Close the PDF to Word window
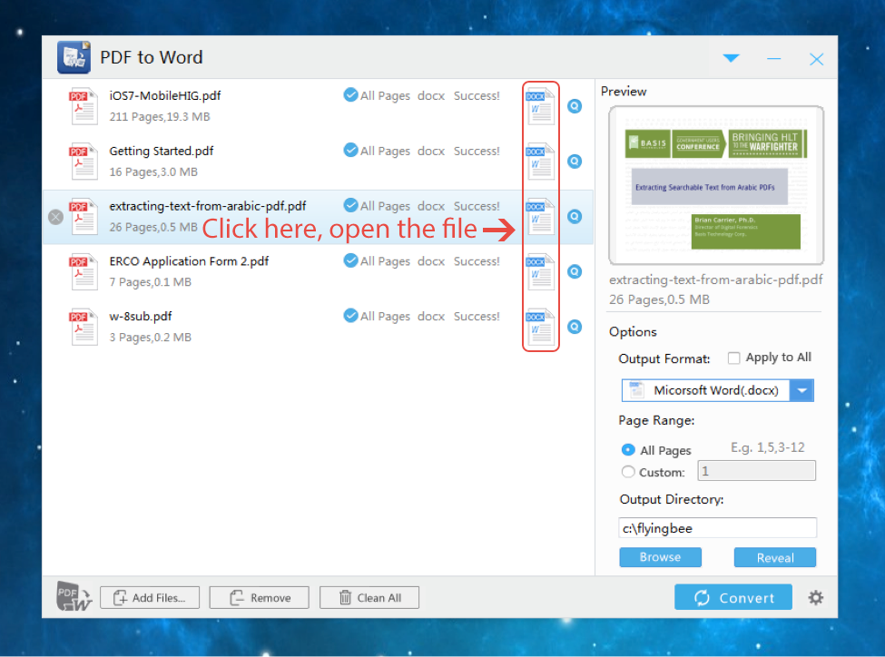 point(816,59)
